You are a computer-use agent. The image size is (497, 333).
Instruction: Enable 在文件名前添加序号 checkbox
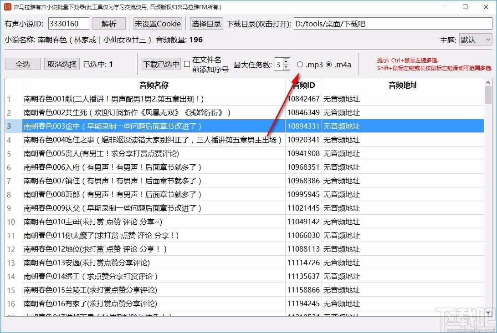click(187, 64)
